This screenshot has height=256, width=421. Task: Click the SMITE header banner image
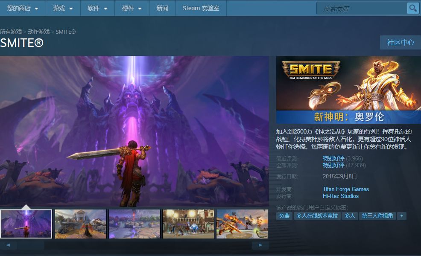coord(348,90)
